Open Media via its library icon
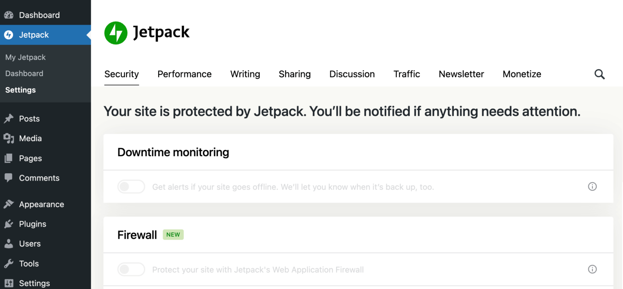The image size is (623, 289). point(9,138)
